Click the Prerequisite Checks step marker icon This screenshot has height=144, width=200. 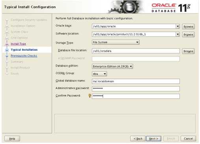coord(7,56)
